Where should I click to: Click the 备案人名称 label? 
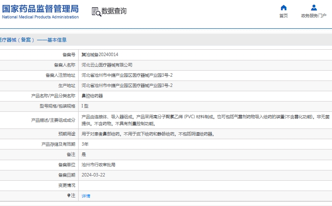pos(64,65)
